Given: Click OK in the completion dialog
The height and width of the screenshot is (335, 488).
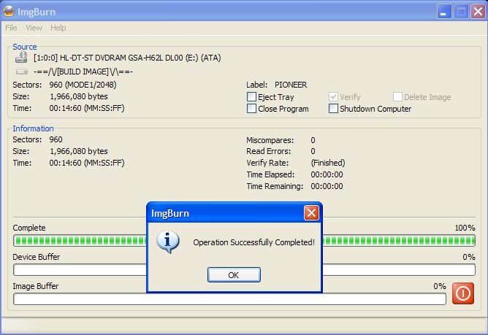Looking at the screenshot, I should coord(234,275).
